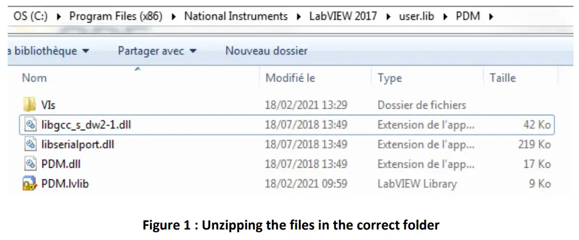
Task: Sort files by Nom column header
Action: point(34,78)
